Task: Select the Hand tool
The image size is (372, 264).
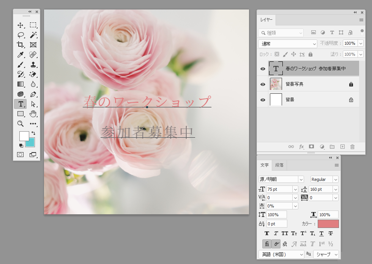Action: [33, 114]
